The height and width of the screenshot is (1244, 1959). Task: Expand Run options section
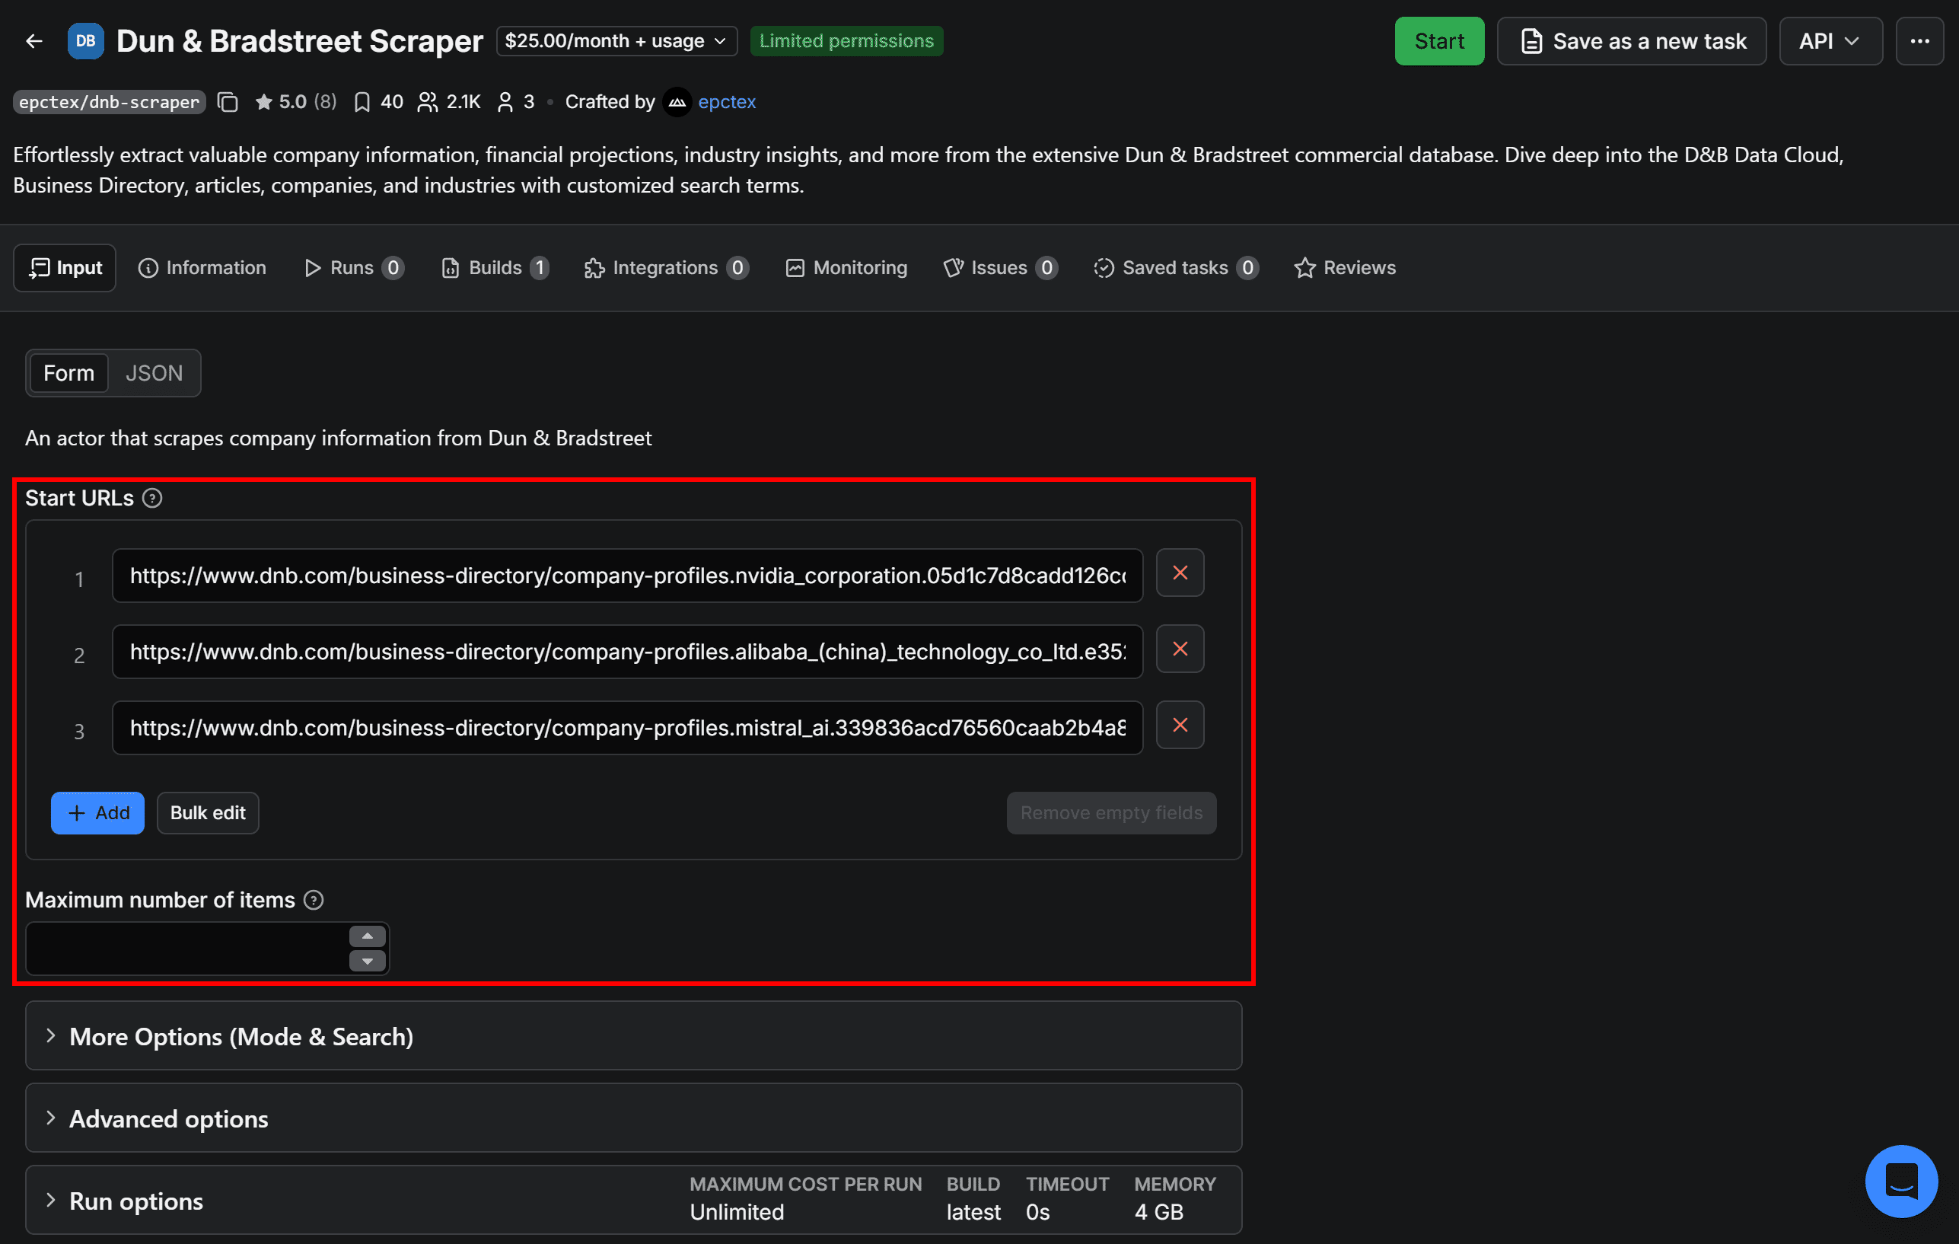pos(633,1200)
